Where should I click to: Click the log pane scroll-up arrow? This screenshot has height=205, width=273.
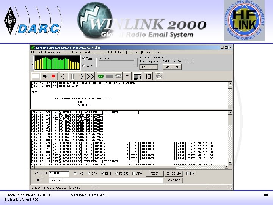pyautogui.click(x=230, y=113)
